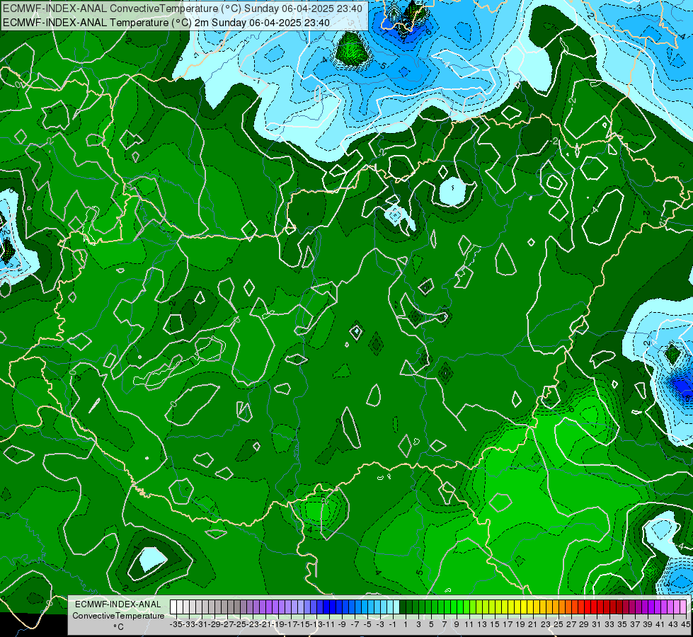Click the '31' value on the legend scale

(x=597, y=624)
